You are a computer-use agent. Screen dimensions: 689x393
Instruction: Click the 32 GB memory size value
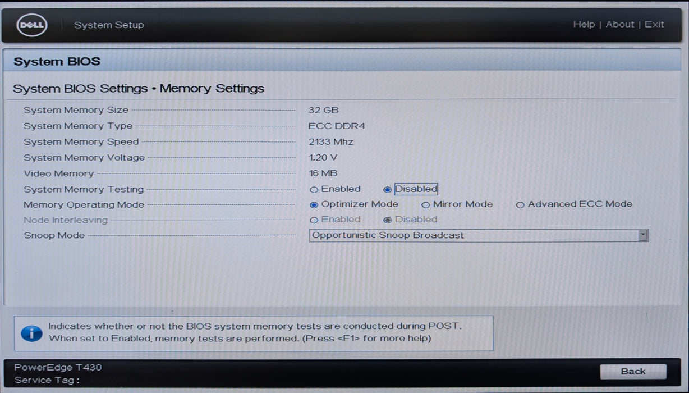324,110
